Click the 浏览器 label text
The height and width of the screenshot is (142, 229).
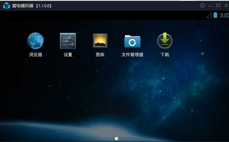(36, 55)
